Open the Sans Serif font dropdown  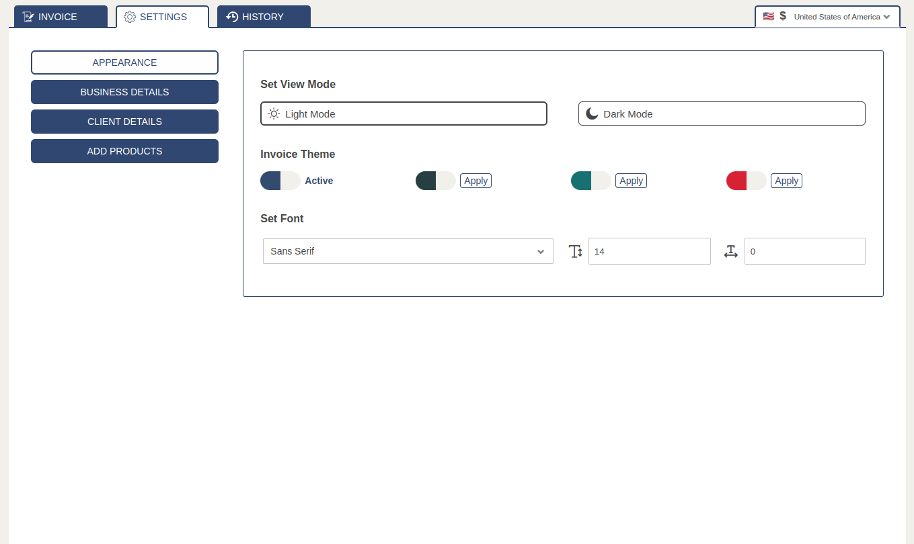coord(408,251)
